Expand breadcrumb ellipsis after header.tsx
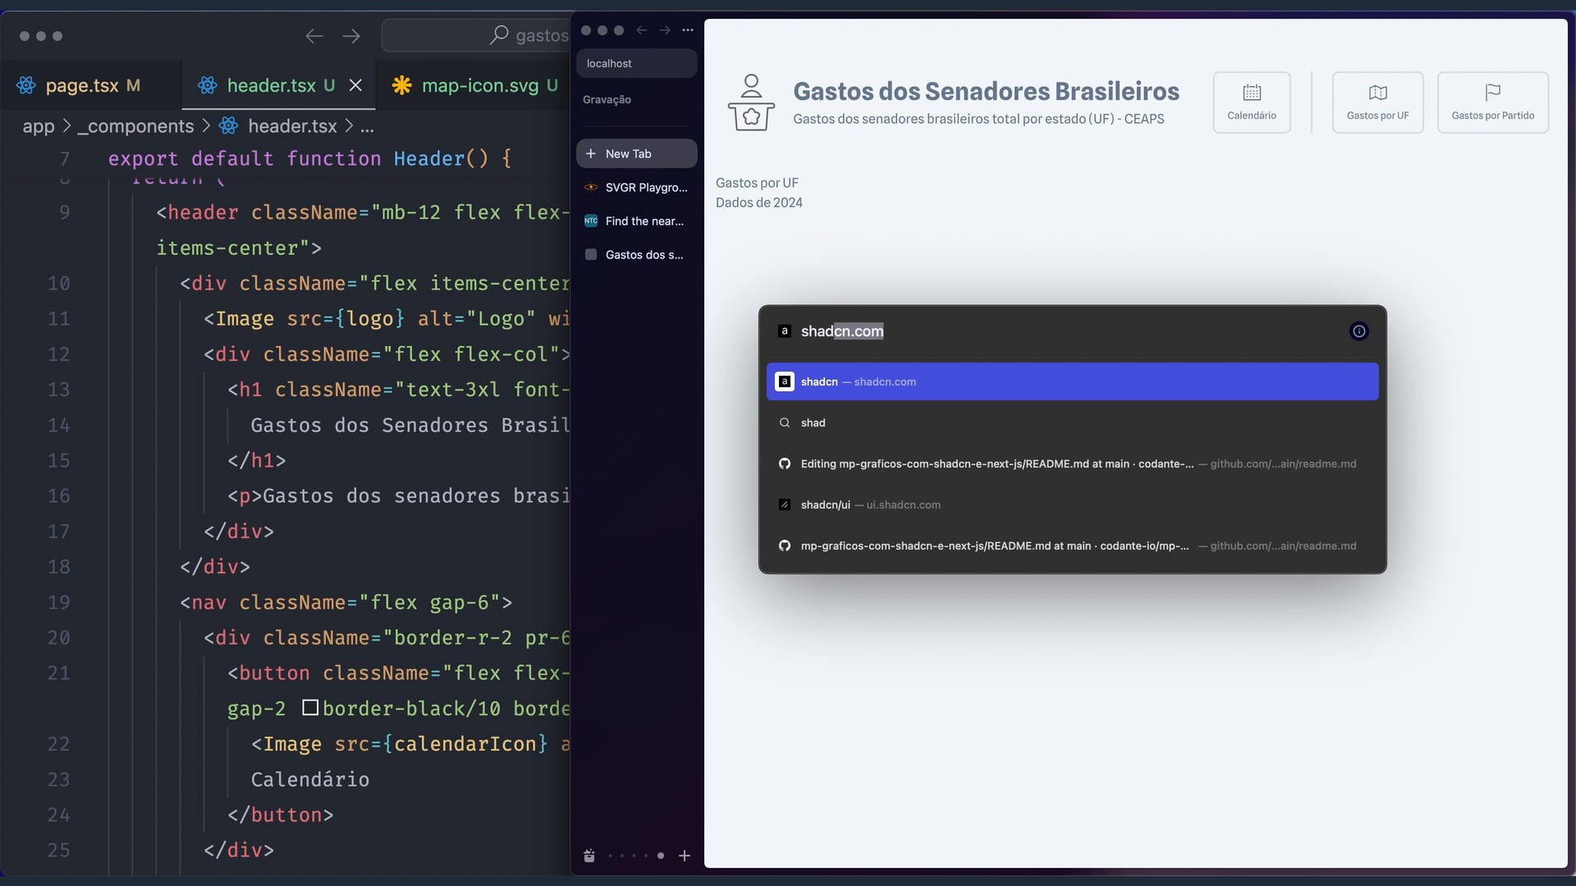Viewport: 1576px width, 886px height. tap(367, 126)
